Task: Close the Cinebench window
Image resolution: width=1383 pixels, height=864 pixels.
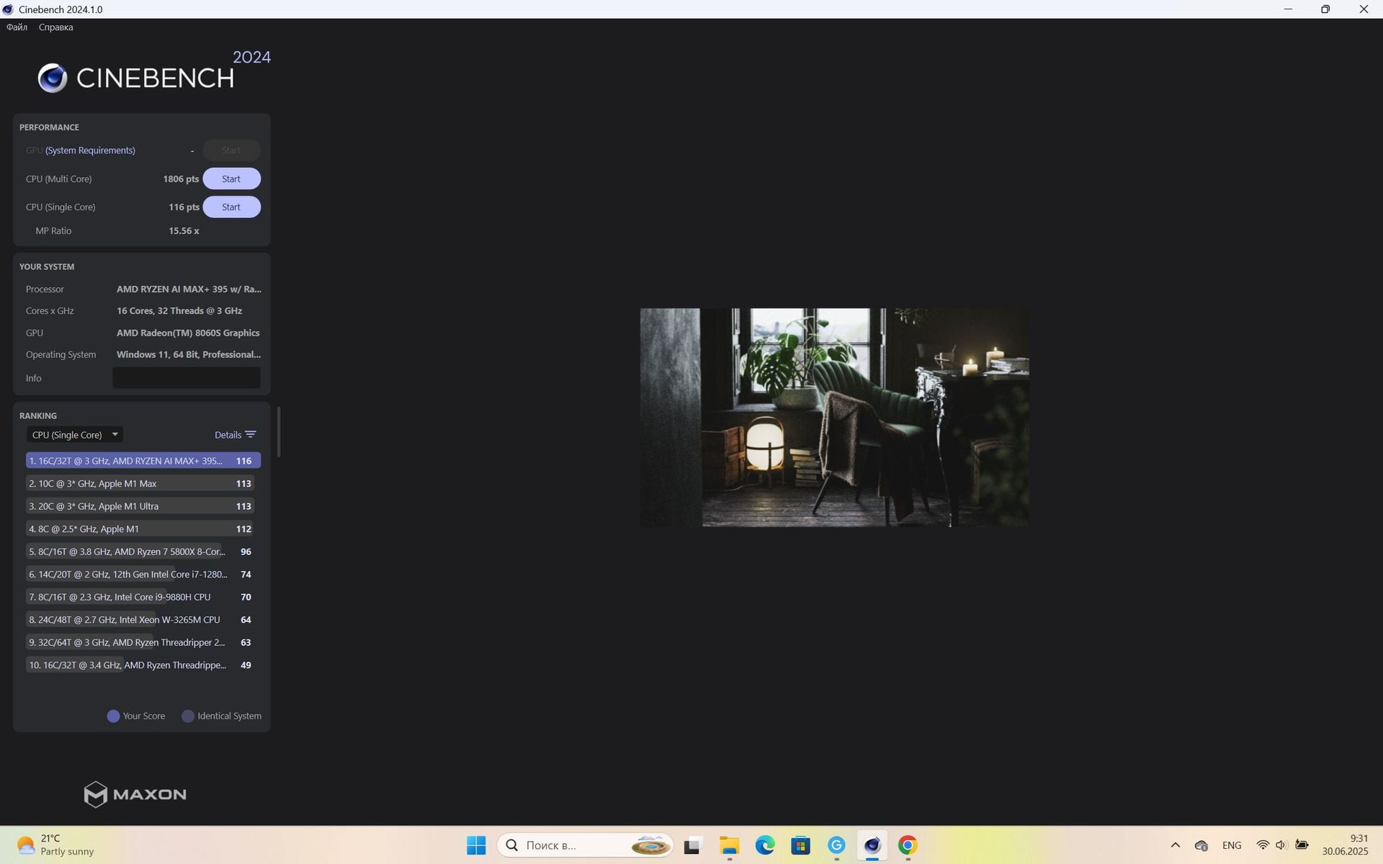Action: click(1364, 9)
